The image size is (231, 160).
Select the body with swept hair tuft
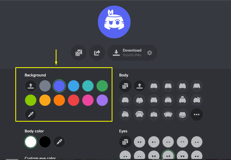[125, 115]
